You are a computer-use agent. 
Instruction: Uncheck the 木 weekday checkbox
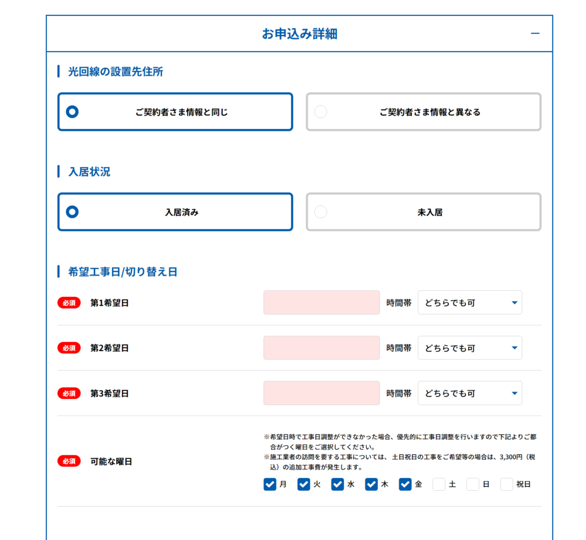[371, 484]
